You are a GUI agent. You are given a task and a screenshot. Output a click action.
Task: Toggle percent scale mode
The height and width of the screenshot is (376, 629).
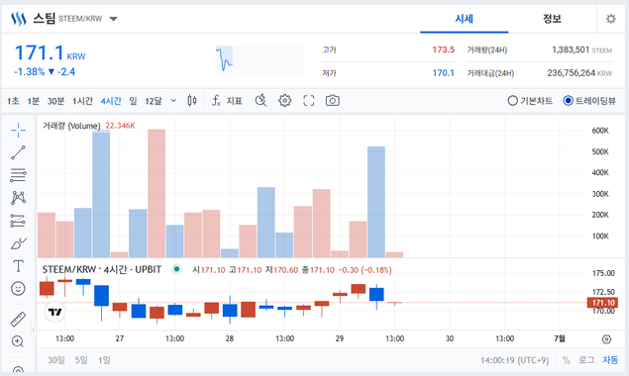pyautogui.click(x=566, y=360)
